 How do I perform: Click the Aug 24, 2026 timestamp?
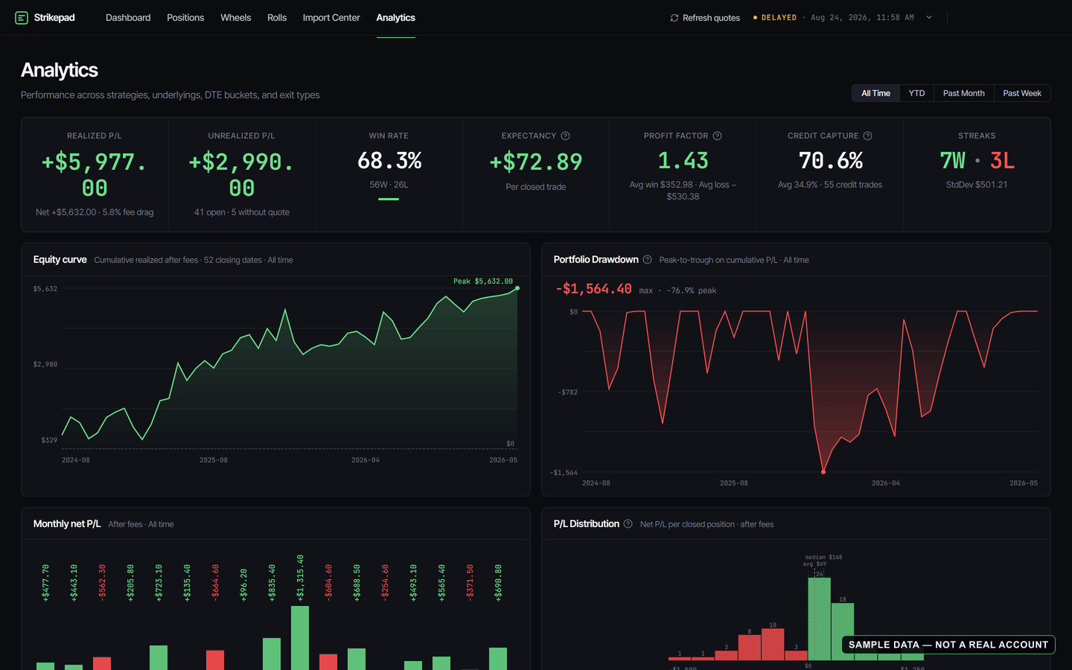[x=862, y=18]
